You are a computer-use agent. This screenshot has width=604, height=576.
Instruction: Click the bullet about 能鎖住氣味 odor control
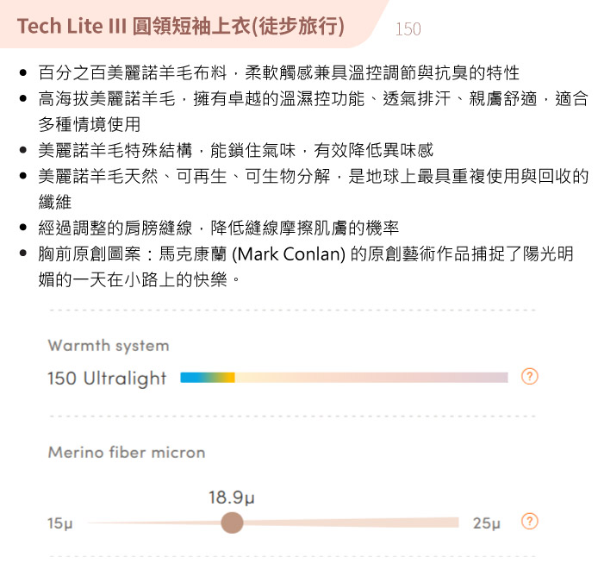click(x=236, y=150)
